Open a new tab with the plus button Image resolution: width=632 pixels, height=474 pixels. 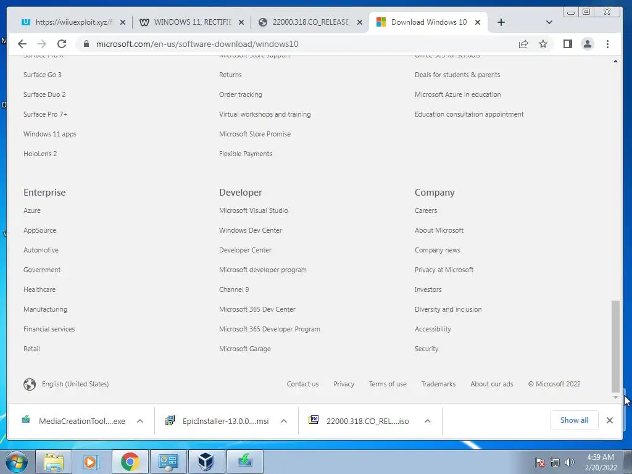pos(501,22)
